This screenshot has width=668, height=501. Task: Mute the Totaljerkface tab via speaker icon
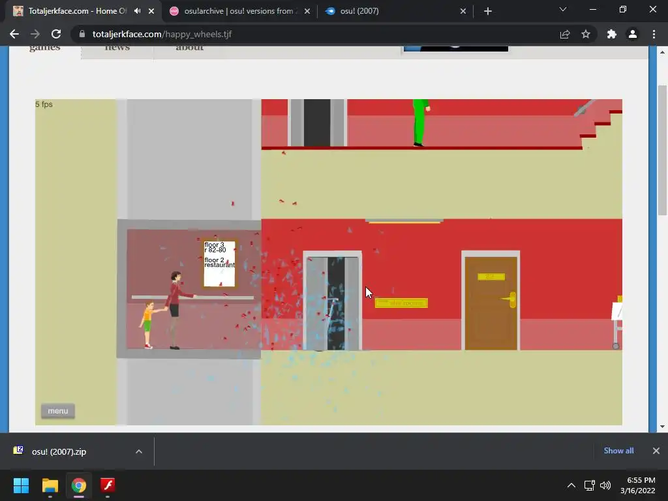click(137, 10)
